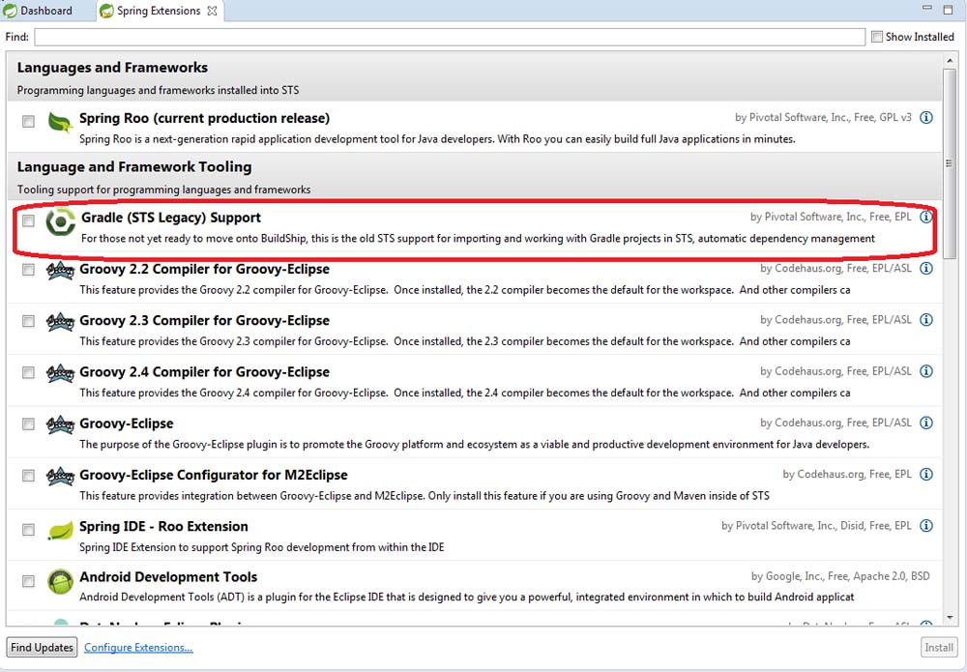Click the Groovy 2.4 Compiler icon
Viewport: 967px width, 672px height.
tap(60, 373)
